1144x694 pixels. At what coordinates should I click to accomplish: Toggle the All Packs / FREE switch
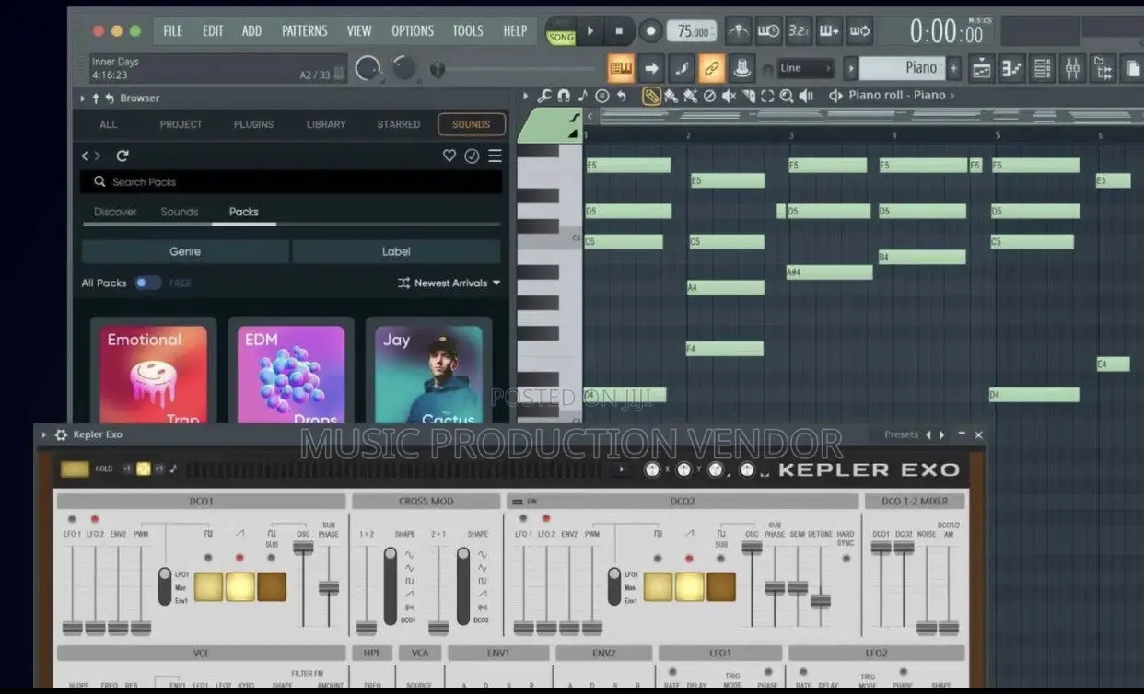147,283
